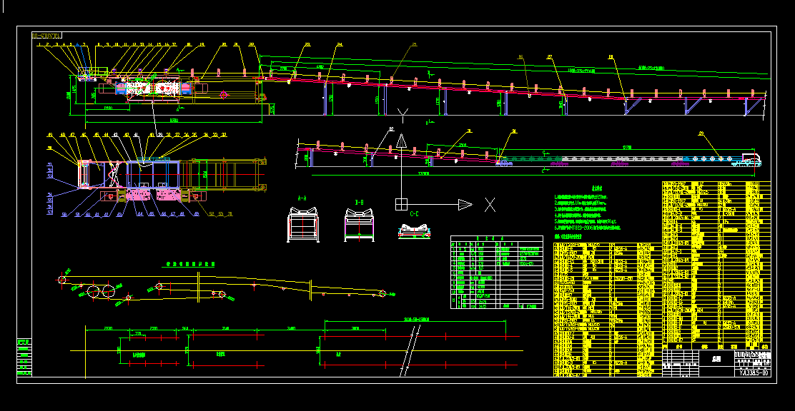
Task: Click the twin pulley circles in the belt winding diagram
Action: (x=100, y=292)
